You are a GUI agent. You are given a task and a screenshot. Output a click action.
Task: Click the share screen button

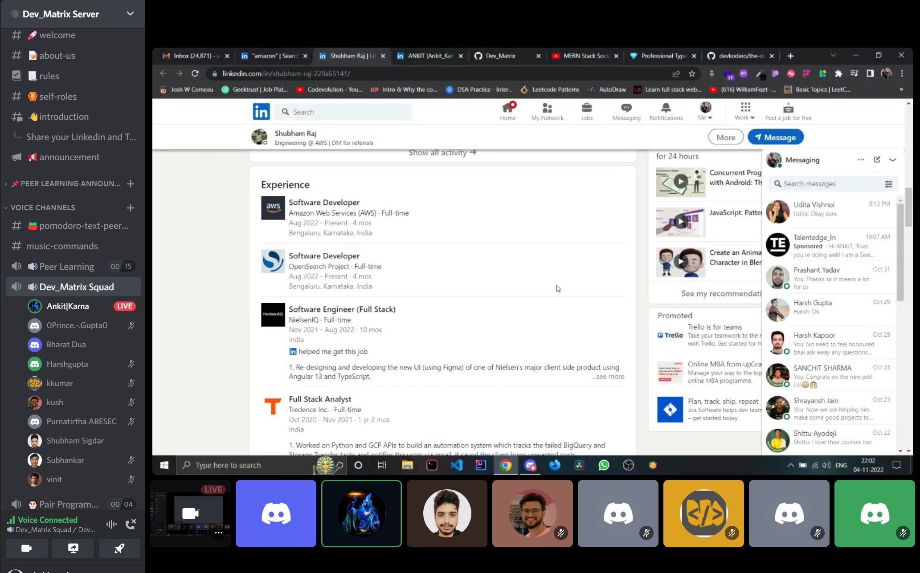[73, 548]
